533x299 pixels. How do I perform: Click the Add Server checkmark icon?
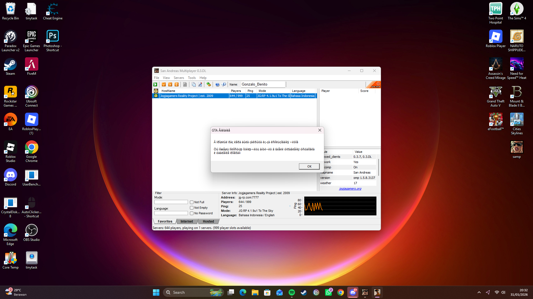pos(164,84)
